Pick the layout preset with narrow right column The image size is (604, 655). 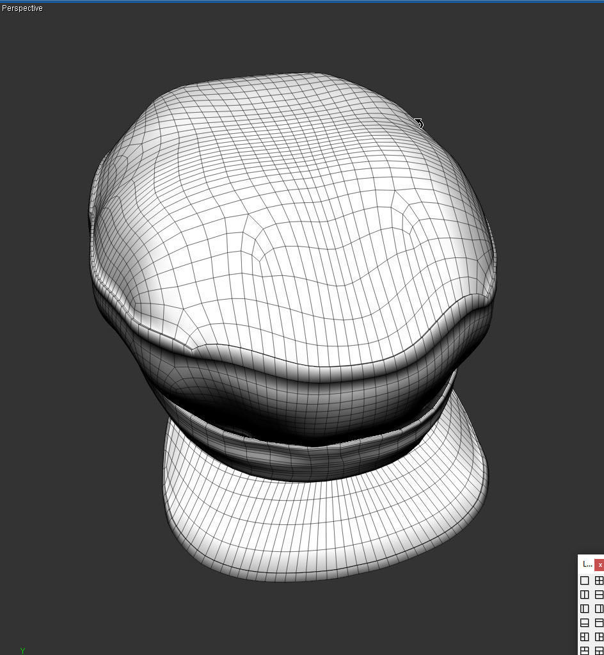[x=599, y=608]
